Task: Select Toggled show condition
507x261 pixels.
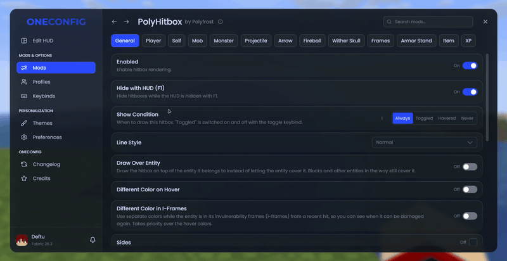Action: [x=424, y=118]
